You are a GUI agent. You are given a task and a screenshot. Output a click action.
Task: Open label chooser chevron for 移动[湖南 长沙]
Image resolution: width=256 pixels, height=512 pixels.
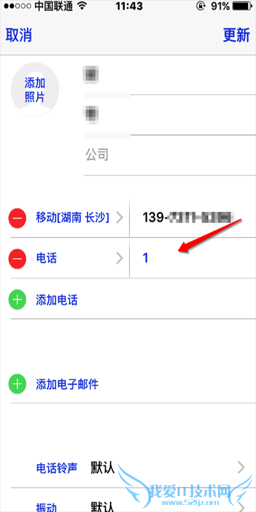[x=120, y=218]
